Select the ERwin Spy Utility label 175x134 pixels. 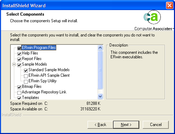coord(42,81)
